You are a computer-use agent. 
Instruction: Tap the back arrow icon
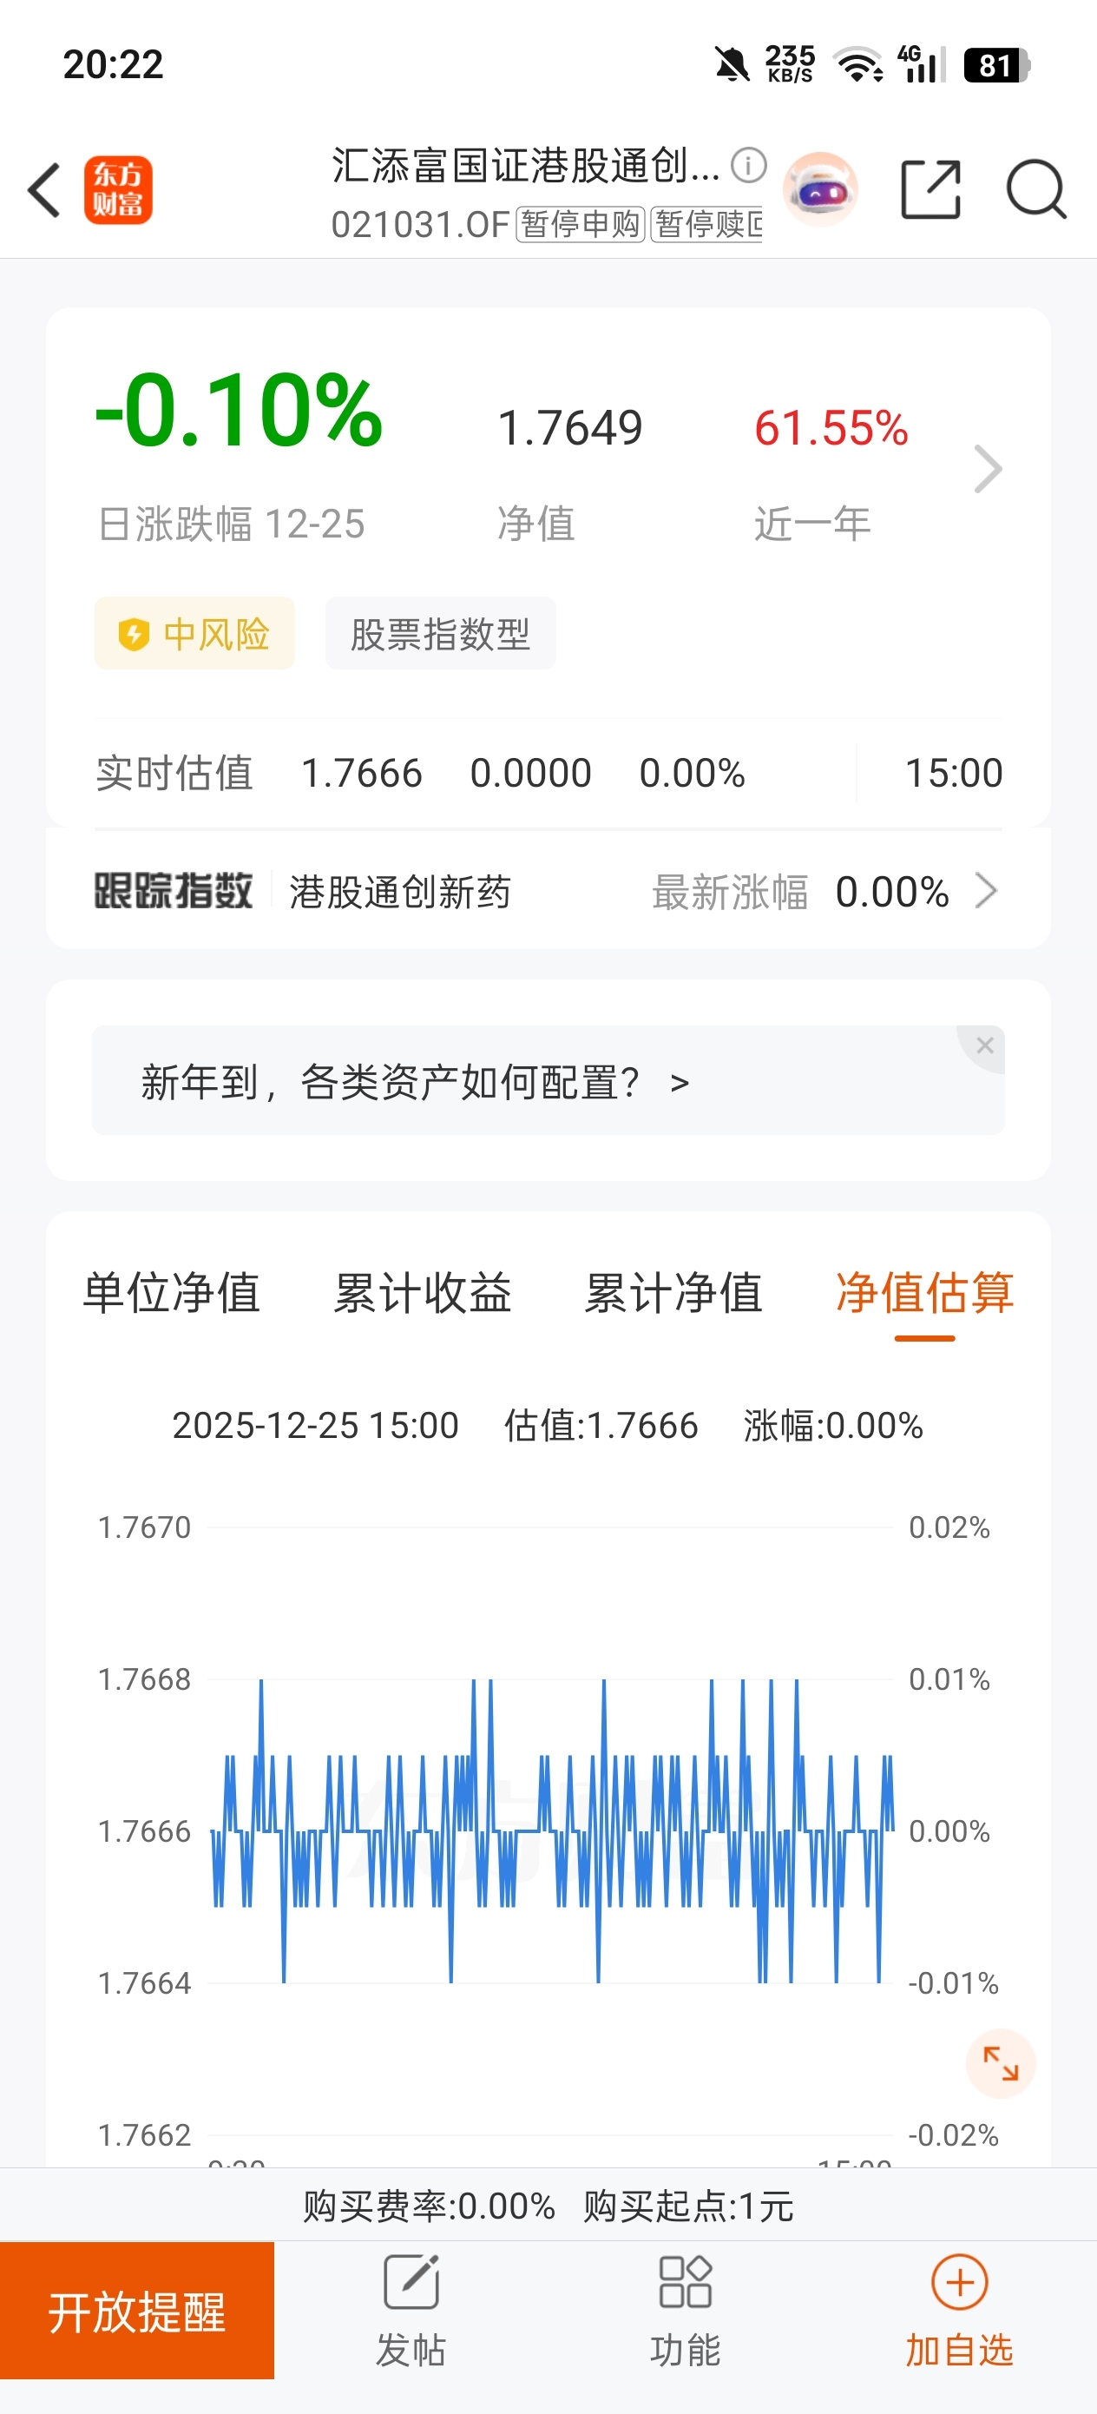tap(44, 190)
